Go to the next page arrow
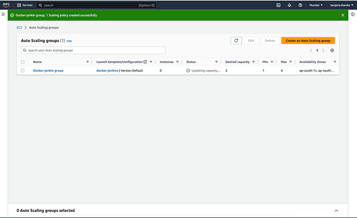Screen dimensions: 357x218 [323, 51]
